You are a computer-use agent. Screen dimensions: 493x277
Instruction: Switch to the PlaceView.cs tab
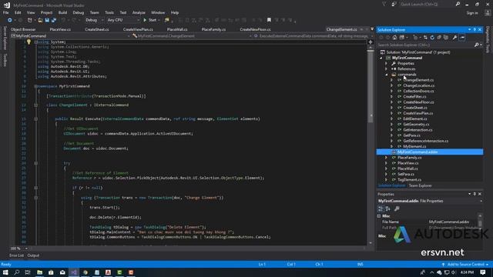(x=60, y=29)
